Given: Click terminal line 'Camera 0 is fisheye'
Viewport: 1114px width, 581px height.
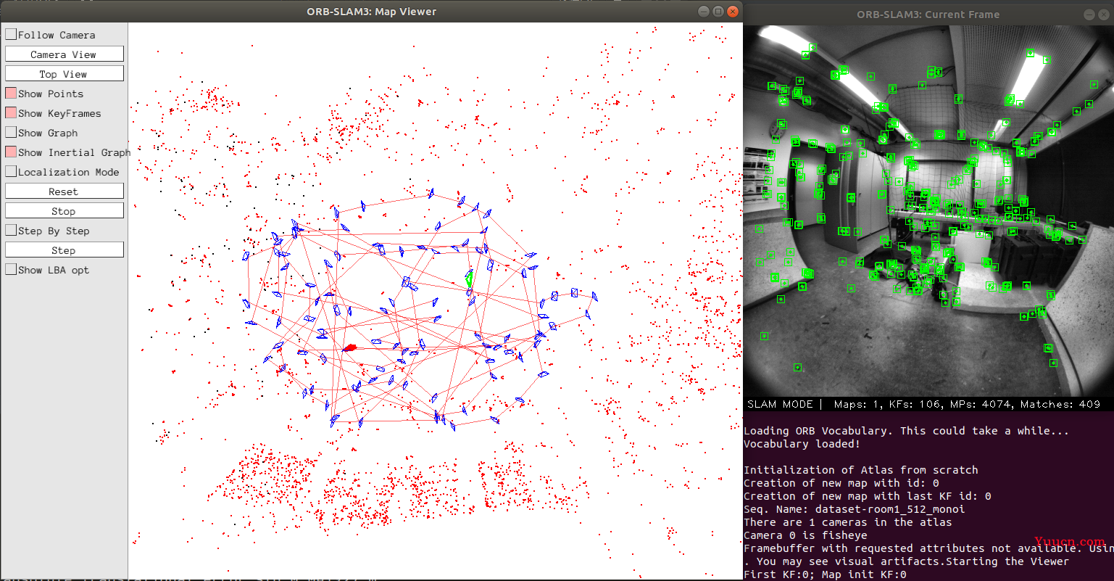Looking at the screenshot, I should point(806,535).
